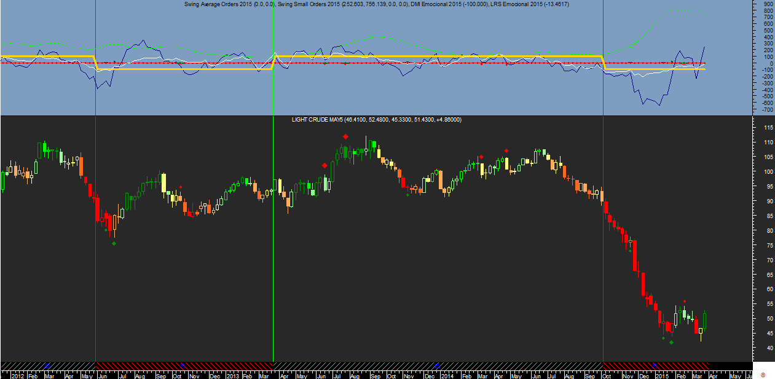Click the small red dot above February 2015 candles
775x379 pixels.
[685, 302]
